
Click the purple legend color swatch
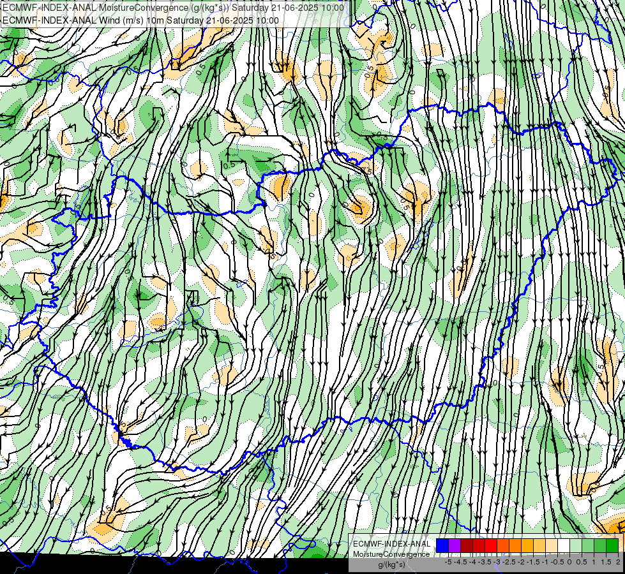[x=455, y=545]
